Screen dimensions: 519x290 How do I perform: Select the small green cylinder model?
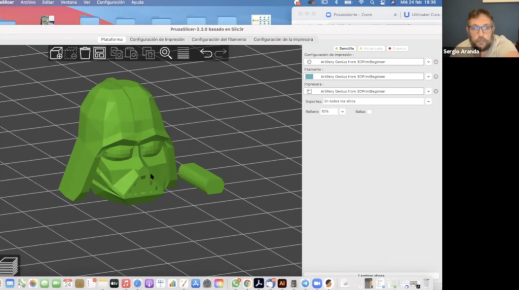click(x=201, y=178)
